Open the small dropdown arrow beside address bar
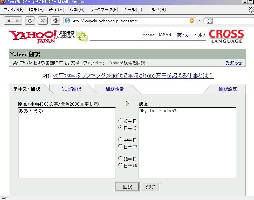The image size is (254, 200). (200, 21)
